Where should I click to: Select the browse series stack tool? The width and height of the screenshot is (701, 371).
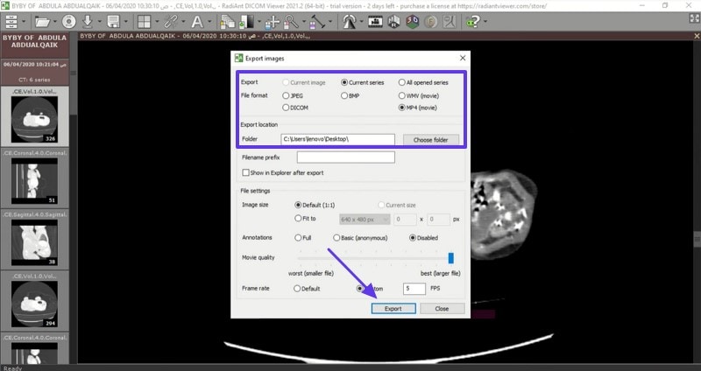pyautogui.click(x=228, y=21)
